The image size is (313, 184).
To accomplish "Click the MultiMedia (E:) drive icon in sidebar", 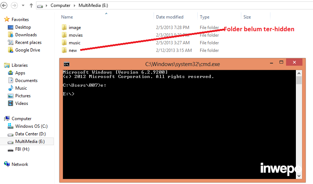I will (11, 142).
